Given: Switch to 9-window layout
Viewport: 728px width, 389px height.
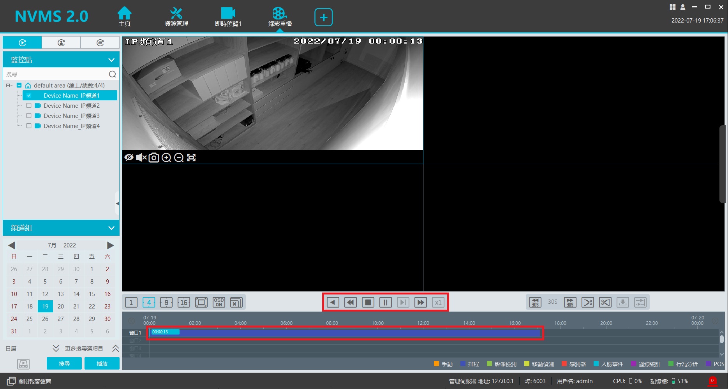Looking at the screenshot, I should [x=166, y=302].
